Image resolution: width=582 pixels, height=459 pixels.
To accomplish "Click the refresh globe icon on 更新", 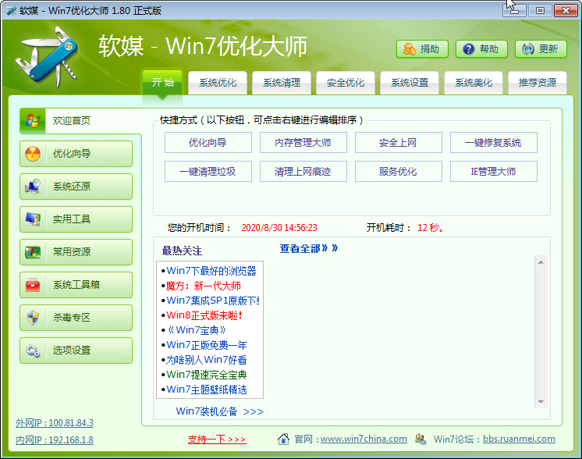I will click(528, 49).
